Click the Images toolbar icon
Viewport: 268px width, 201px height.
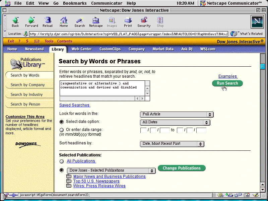click(112, 20)
